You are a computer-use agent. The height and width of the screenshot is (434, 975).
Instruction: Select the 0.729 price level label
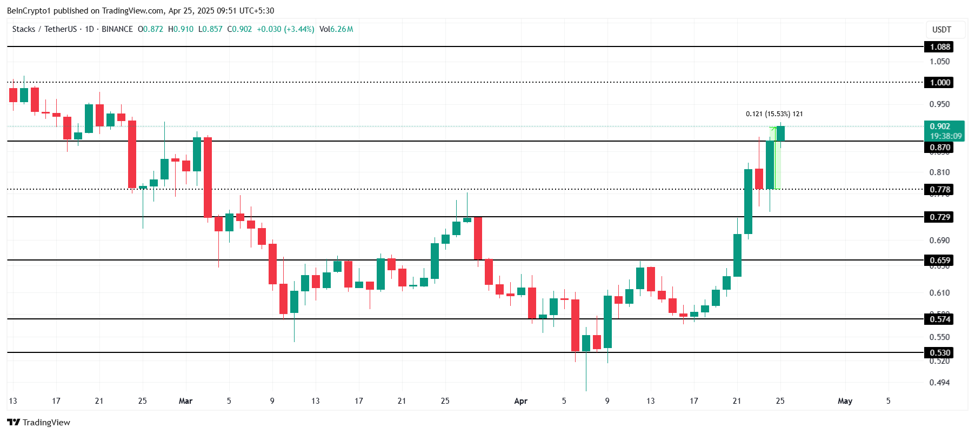click(939, 217)
